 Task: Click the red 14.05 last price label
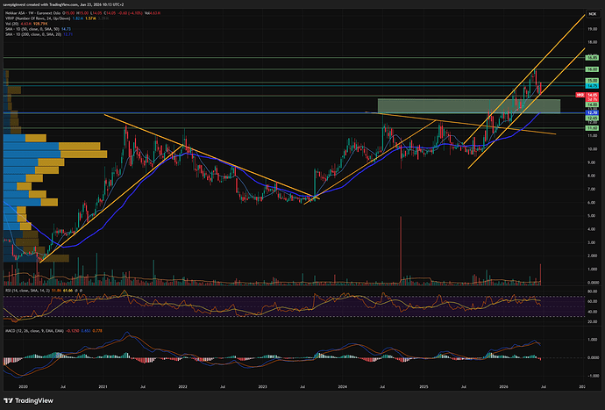coord(592,95)
